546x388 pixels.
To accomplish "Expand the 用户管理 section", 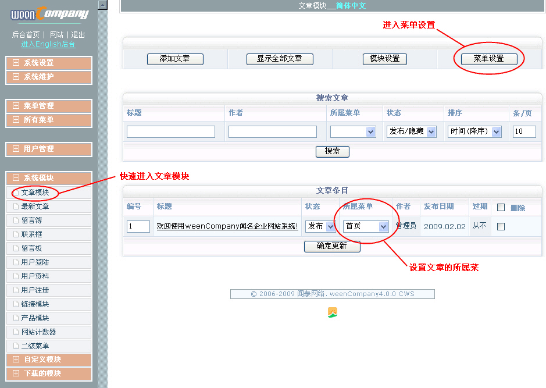I will coord(49,149).
